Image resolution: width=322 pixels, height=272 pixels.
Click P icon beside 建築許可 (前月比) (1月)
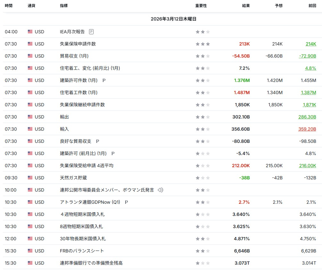click(113, 153)
